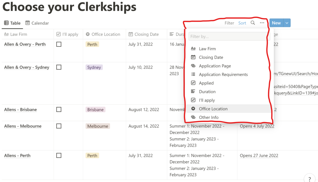This screenshot has height=182, width=318.
Task: Open the Allens - Brisbane page
Action: [x=20, y=109]
